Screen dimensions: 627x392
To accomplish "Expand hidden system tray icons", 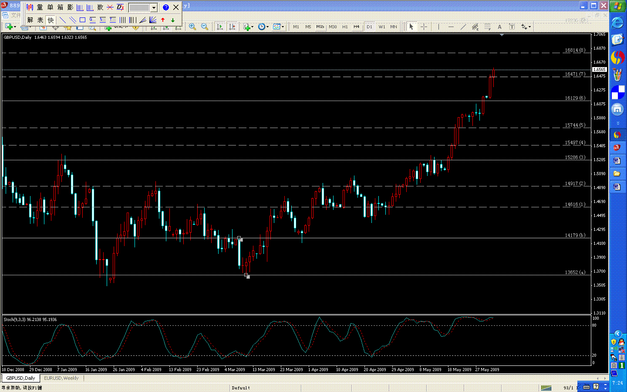I will (x=618, y=334).
